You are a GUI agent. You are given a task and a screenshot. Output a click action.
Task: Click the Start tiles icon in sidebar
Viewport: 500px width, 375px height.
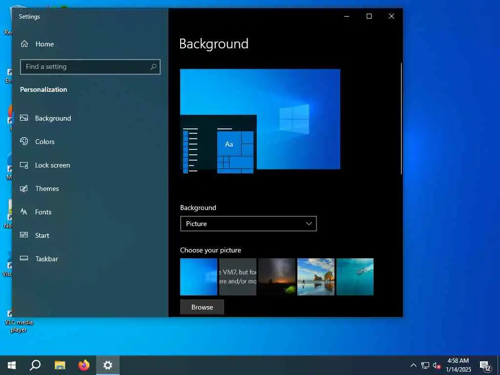(24, 235)
